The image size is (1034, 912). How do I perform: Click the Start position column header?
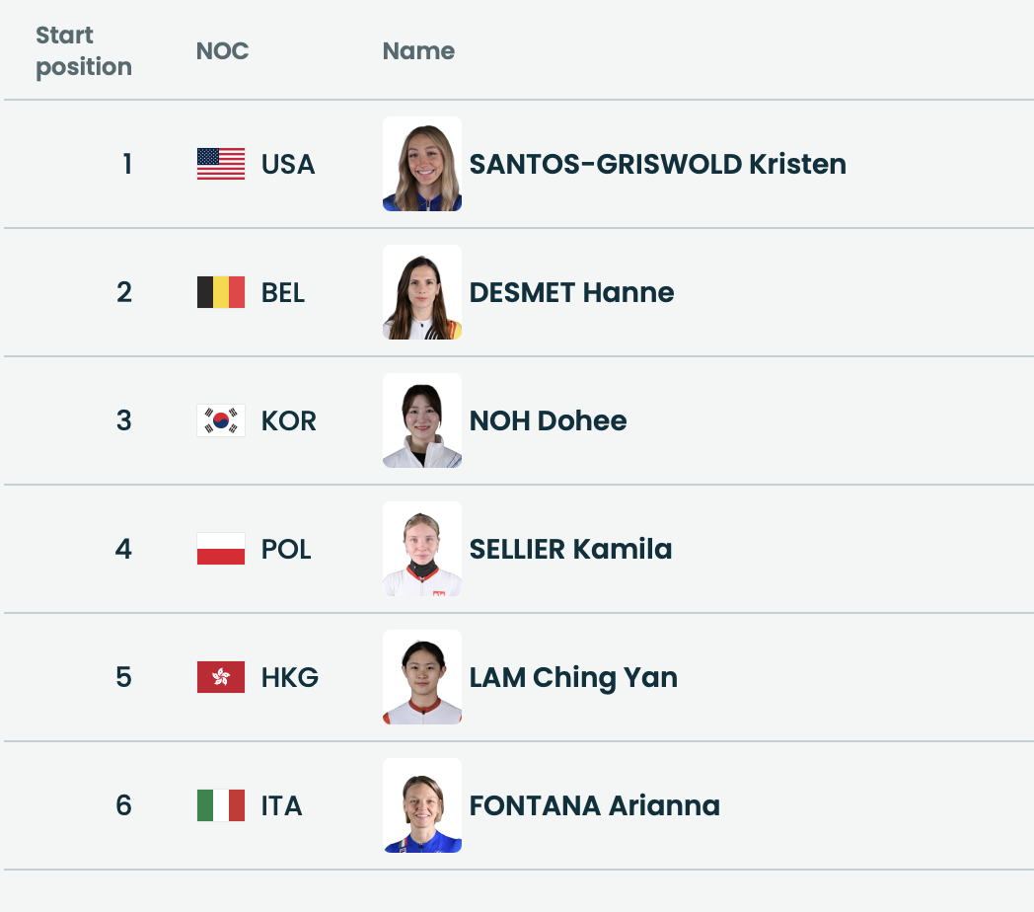pos(84,50)
